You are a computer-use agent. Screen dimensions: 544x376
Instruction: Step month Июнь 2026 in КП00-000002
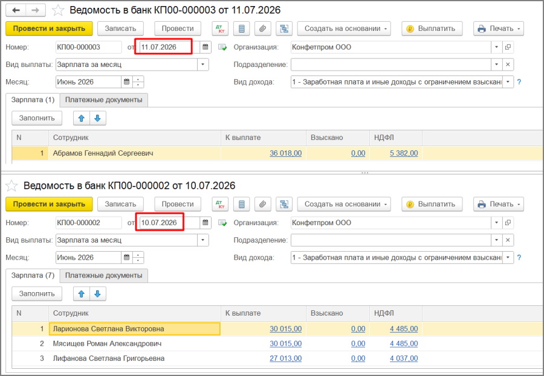pyautogui.click(x=138, y=258)
